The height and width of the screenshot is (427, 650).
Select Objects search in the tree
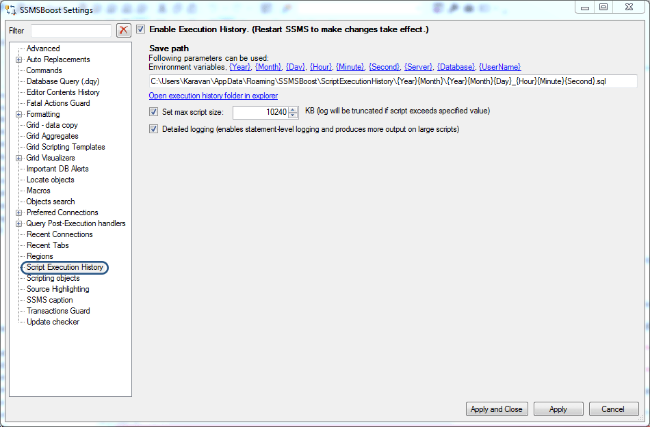51,202
